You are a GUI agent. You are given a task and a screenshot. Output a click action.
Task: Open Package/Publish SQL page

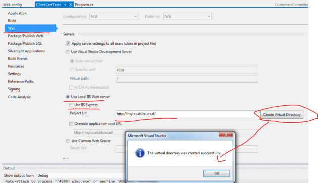[x=25, y=43]
